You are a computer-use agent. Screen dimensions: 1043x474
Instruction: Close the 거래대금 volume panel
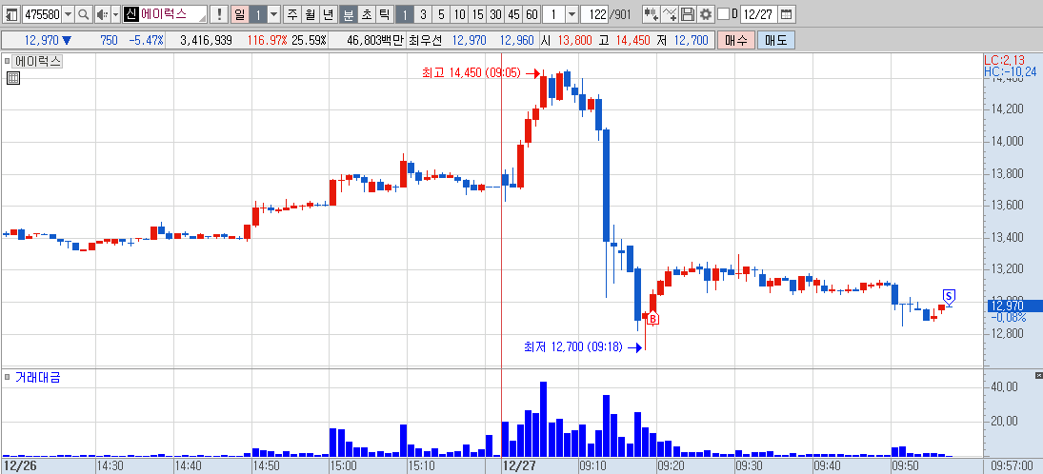1039,375
